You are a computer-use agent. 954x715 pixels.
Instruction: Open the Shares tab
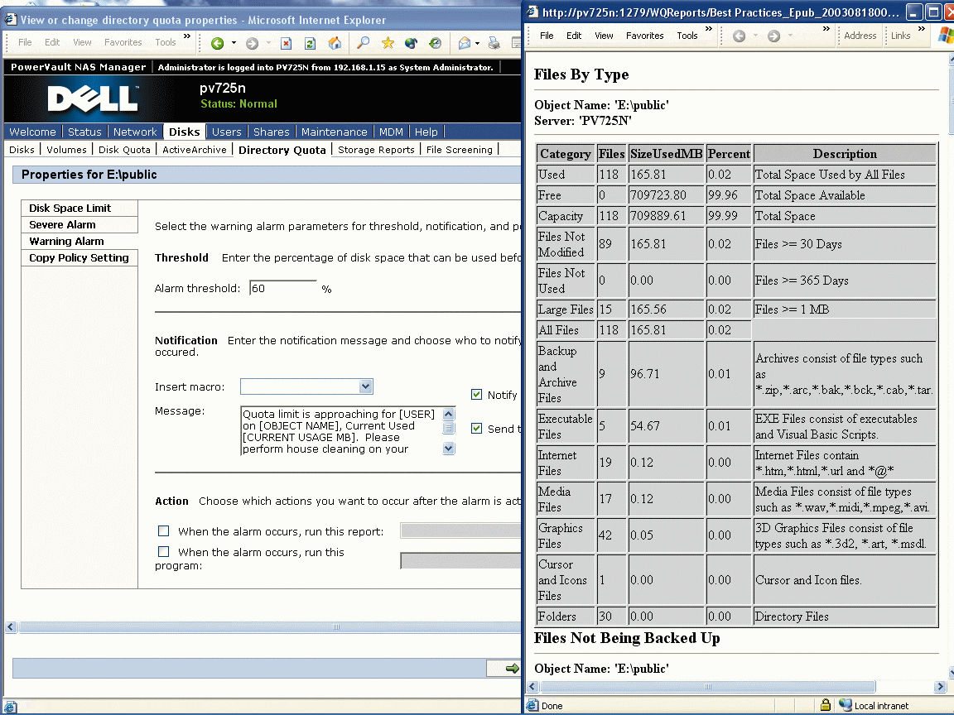click(x=272, y=132)
